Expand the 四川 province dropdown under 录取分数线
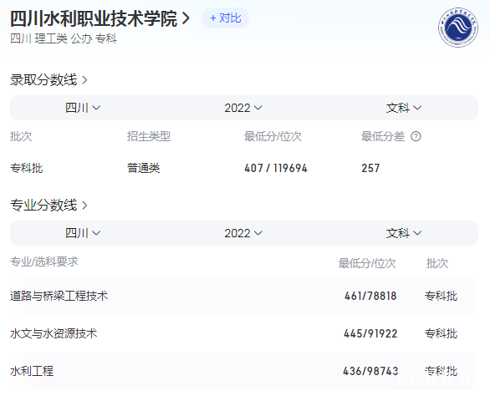 [x=83, y=108]
